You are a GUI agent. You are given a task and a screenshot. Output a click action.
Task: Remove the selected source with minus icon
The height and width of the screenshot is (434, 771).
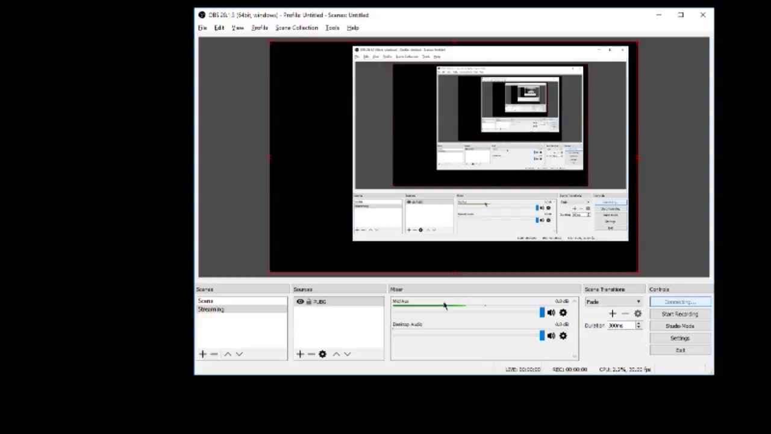tap(311, 354)
